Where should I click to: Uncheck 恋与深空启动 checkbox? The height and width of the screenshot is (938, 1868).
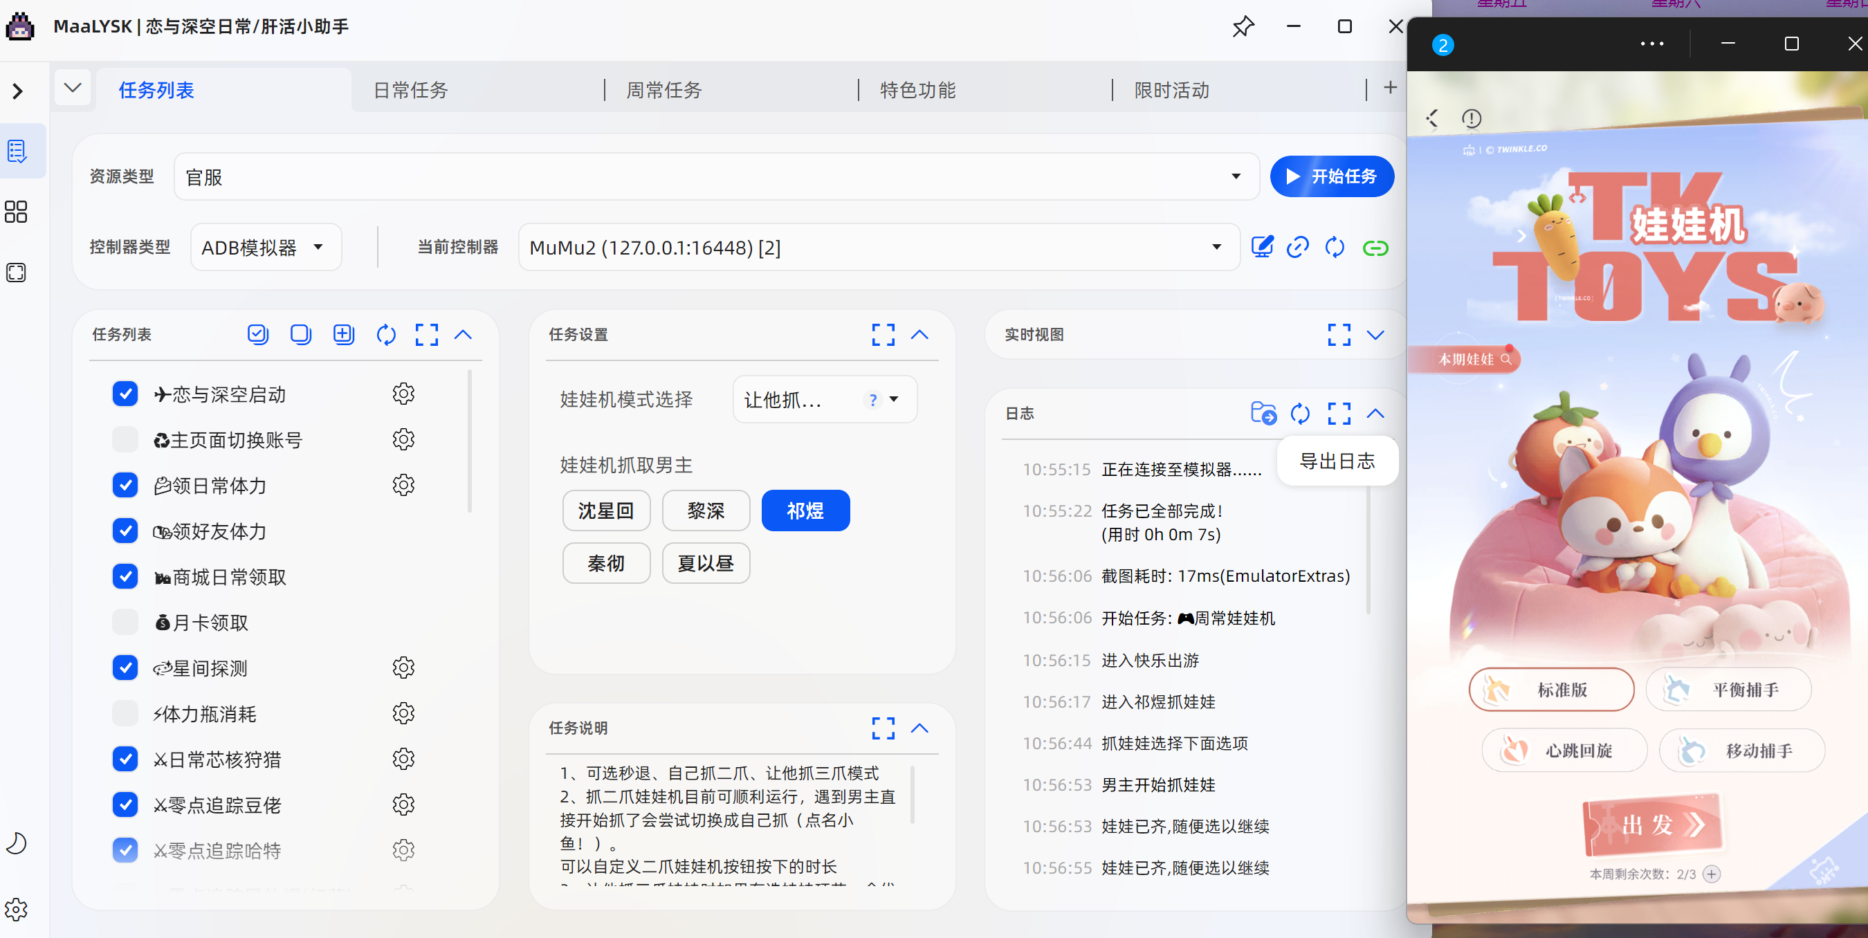(x=125, y=394)
